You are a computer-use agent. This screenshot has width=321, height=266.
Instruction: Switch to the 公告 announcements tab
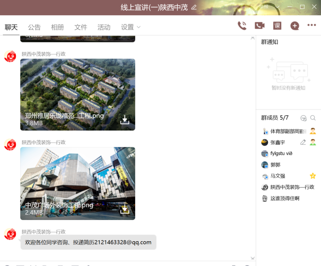click(x=34, y=27)
